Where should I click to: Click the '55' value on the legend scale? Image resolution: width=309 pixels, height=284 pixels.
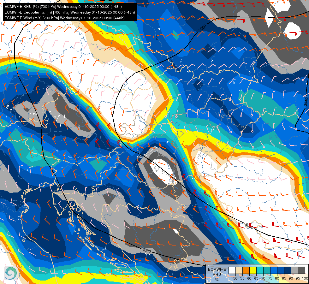pyautogui.click(x=242, y=279)
